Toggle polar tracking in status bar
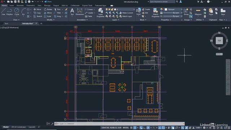 [x=148, y=128]
